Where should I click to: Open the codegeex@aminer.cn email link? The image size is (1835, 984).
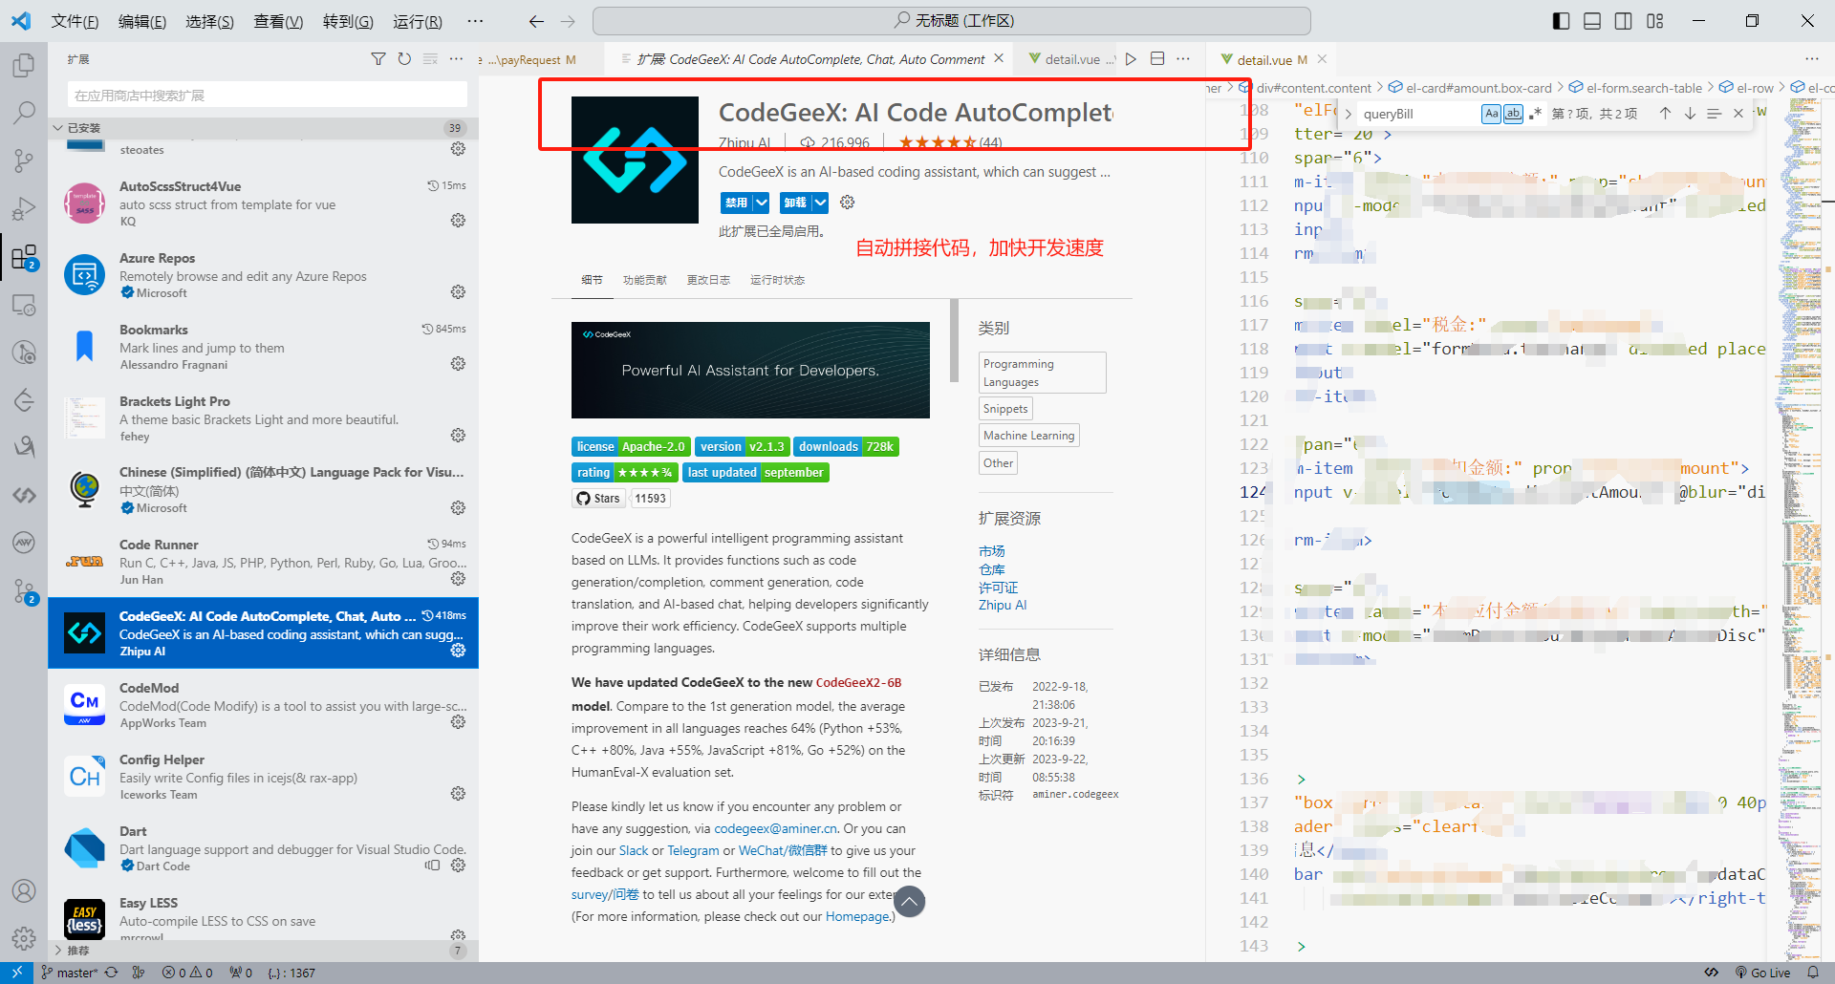[x=775, y=828]
